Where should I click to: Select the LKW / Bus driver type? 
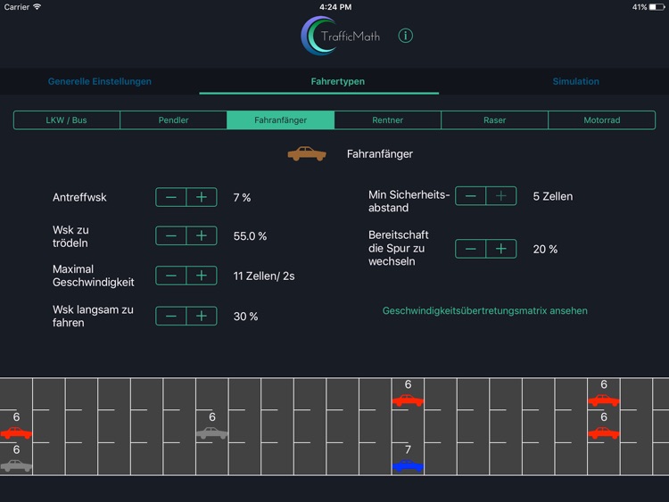pos(67,120)
